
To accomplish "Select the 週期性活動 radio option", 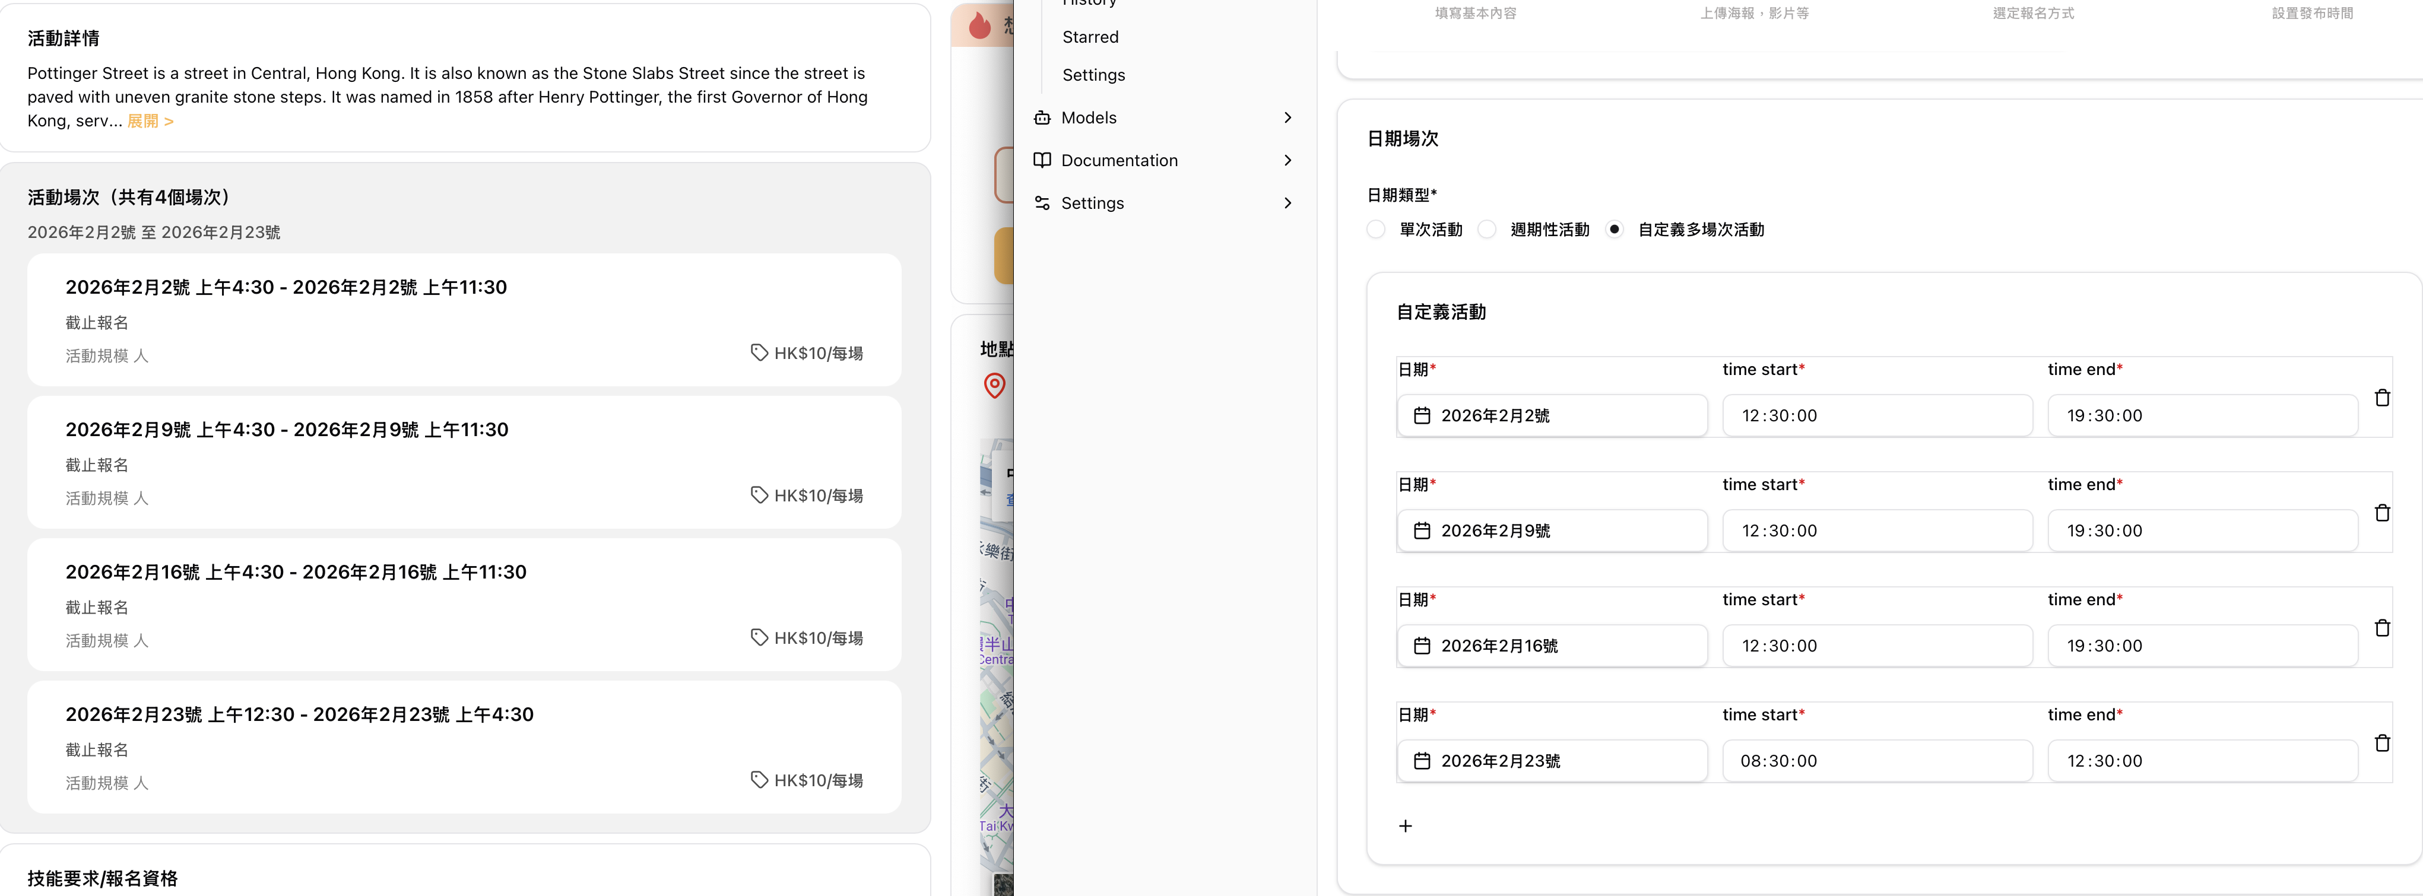I will [1487, 230].
